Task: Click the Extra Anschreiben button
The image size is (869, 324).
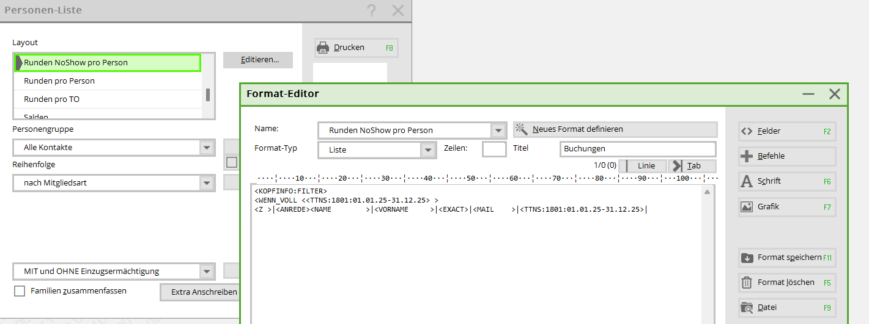Action: 200,292
